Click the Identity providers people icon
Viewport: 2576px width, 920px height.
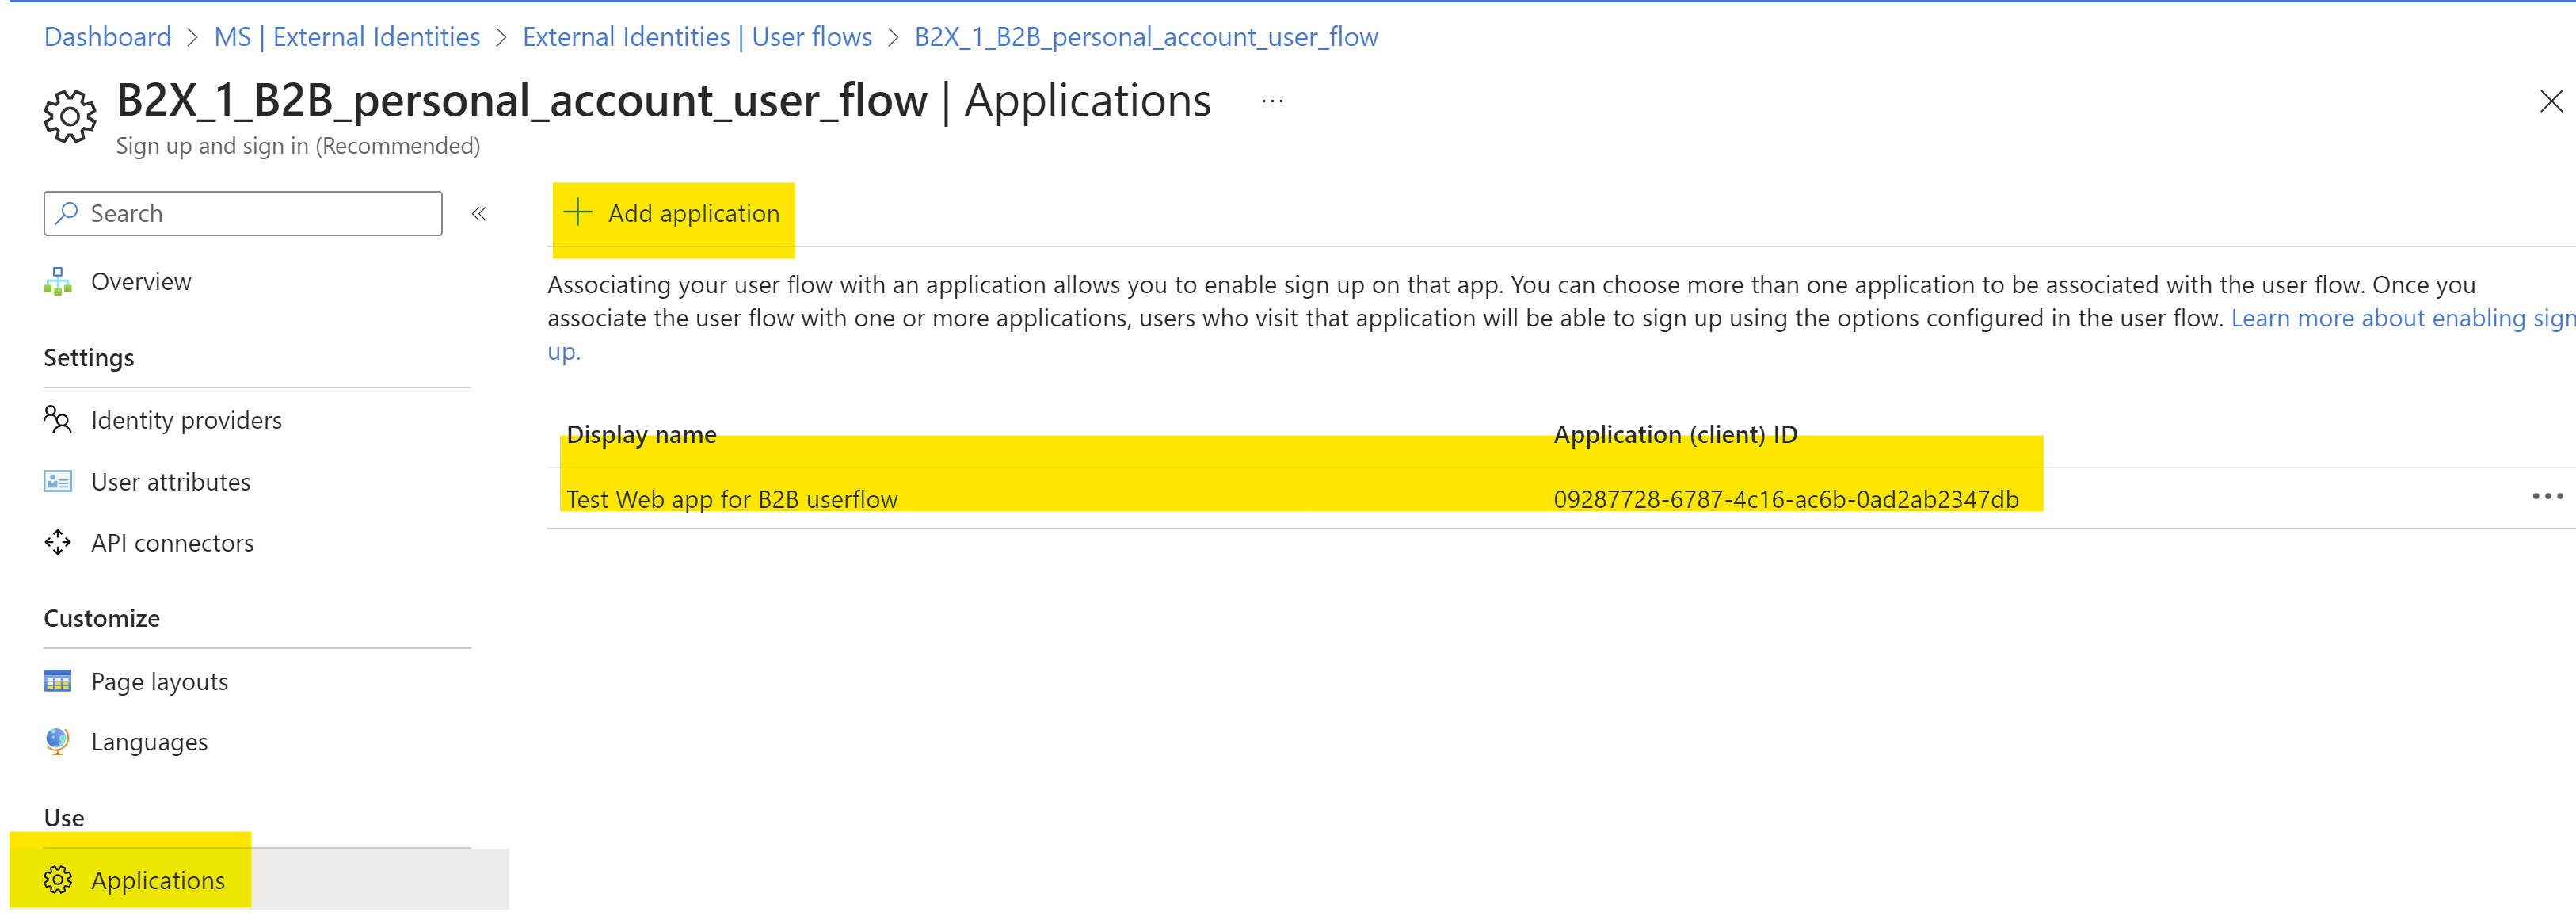[58, 420]
